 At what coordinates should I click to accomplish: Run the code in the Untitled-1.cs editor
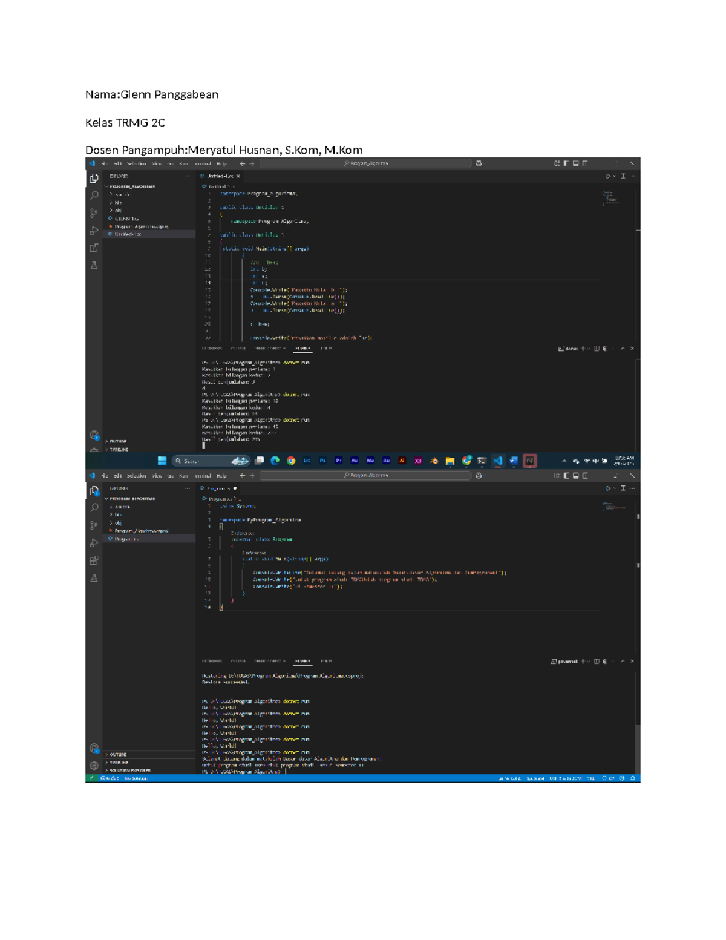pos(609,176)
